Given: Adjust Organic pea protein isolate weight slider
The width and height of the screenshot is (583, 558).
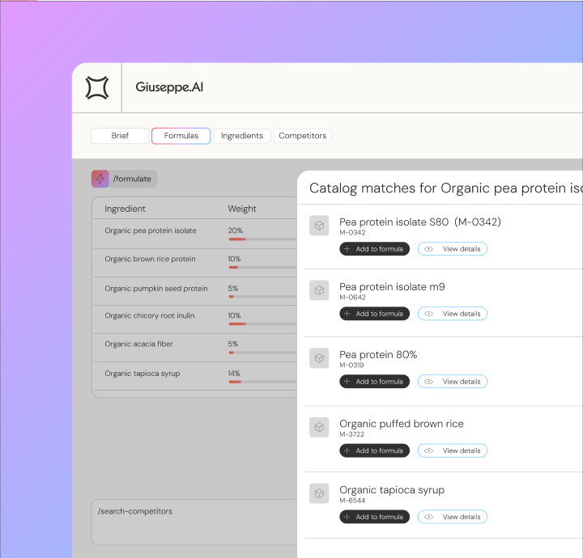Looking at the screenshot, I should (262, 239).
